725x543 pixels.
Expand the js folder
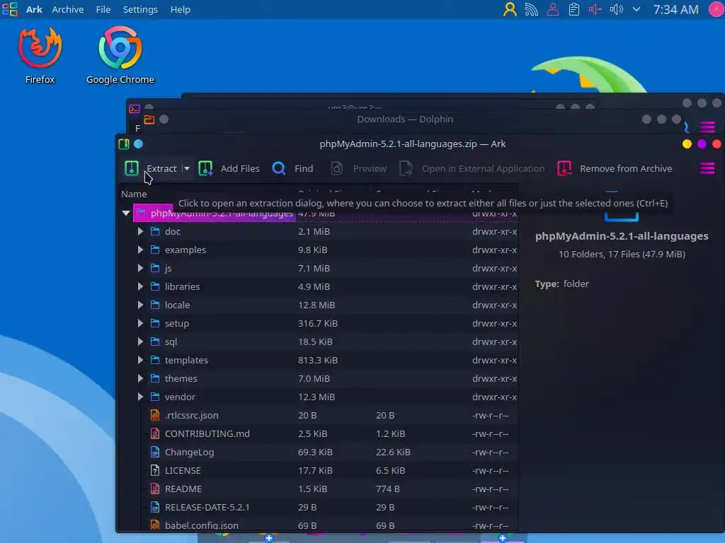tap(140, 268)
